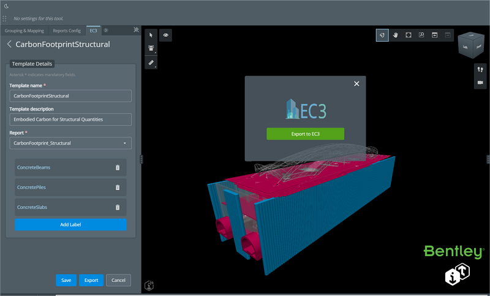Click the view cube Left face

coord(465,47)
